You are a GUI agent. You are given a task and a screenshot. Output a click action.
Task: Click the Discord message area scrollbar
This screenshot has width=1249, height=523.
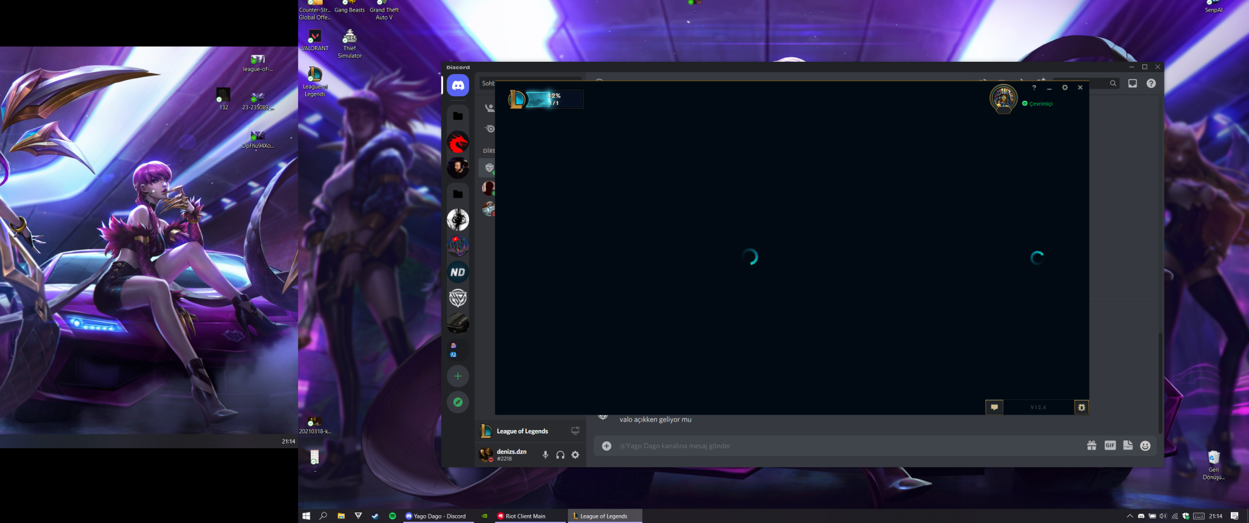pyautogui.click(x=1160, y=384)
